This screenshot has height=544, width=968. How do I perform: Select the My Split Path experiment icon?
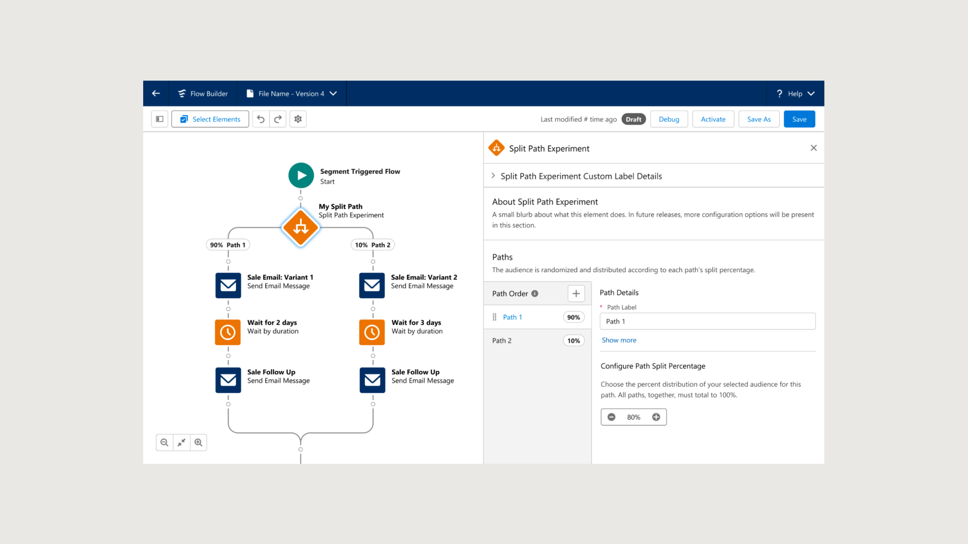tap(301, 227)
